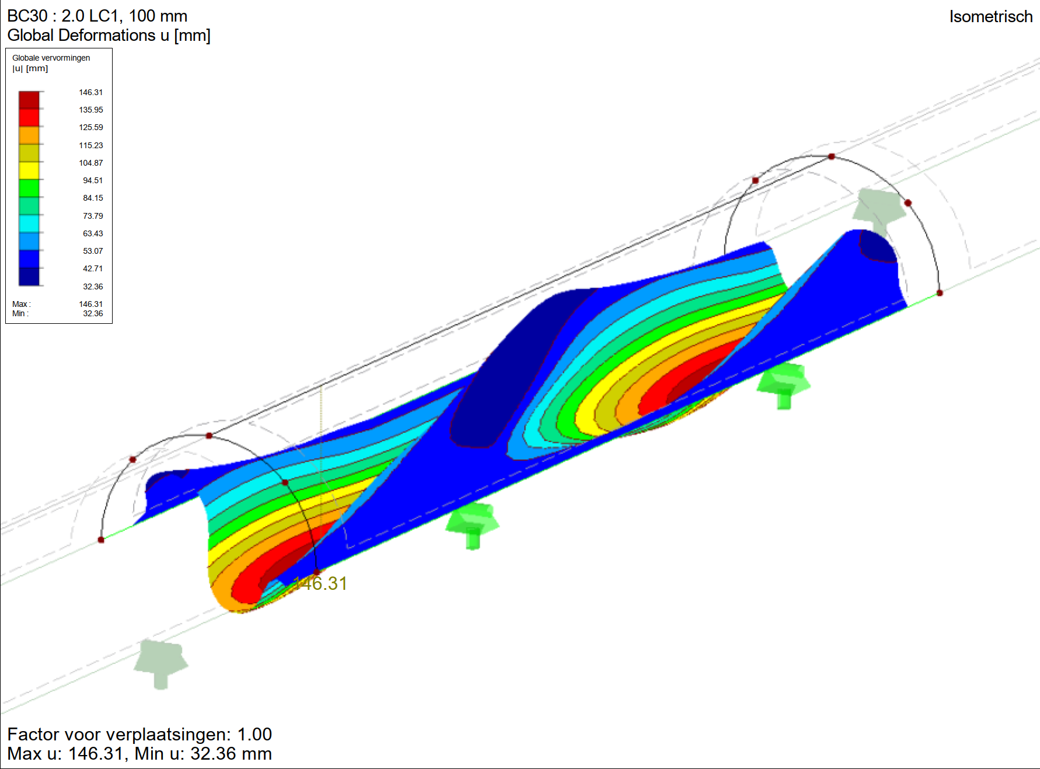Select the left bright green support symbol
The image size is (1040, 769).
tap(472, 524)
